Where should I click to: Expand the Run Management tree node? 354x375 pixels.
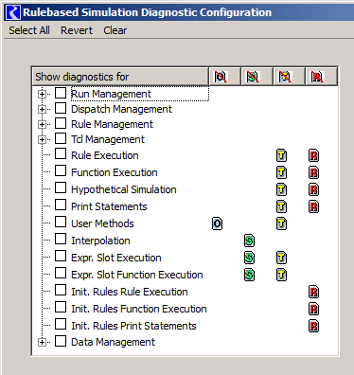click(x=42, y=94)
